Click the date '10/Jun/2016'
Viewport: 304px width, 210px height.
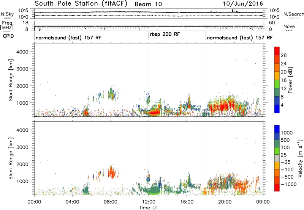[243, 4]
